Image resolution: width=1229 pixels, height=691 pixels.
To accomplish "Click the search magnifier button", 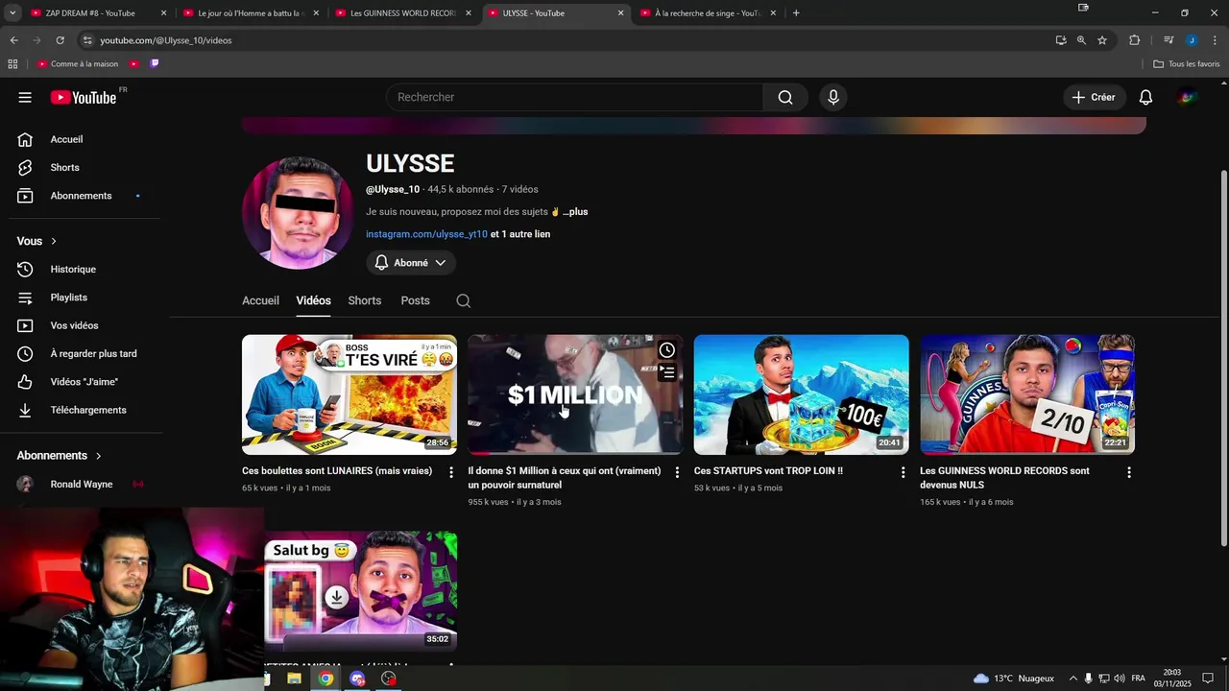I will point(785,97).
